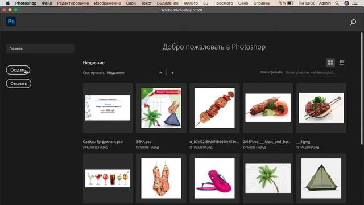364x205 pixels.
Task: Click the Photoshop Ps logo icon
Action: [11, 22]
